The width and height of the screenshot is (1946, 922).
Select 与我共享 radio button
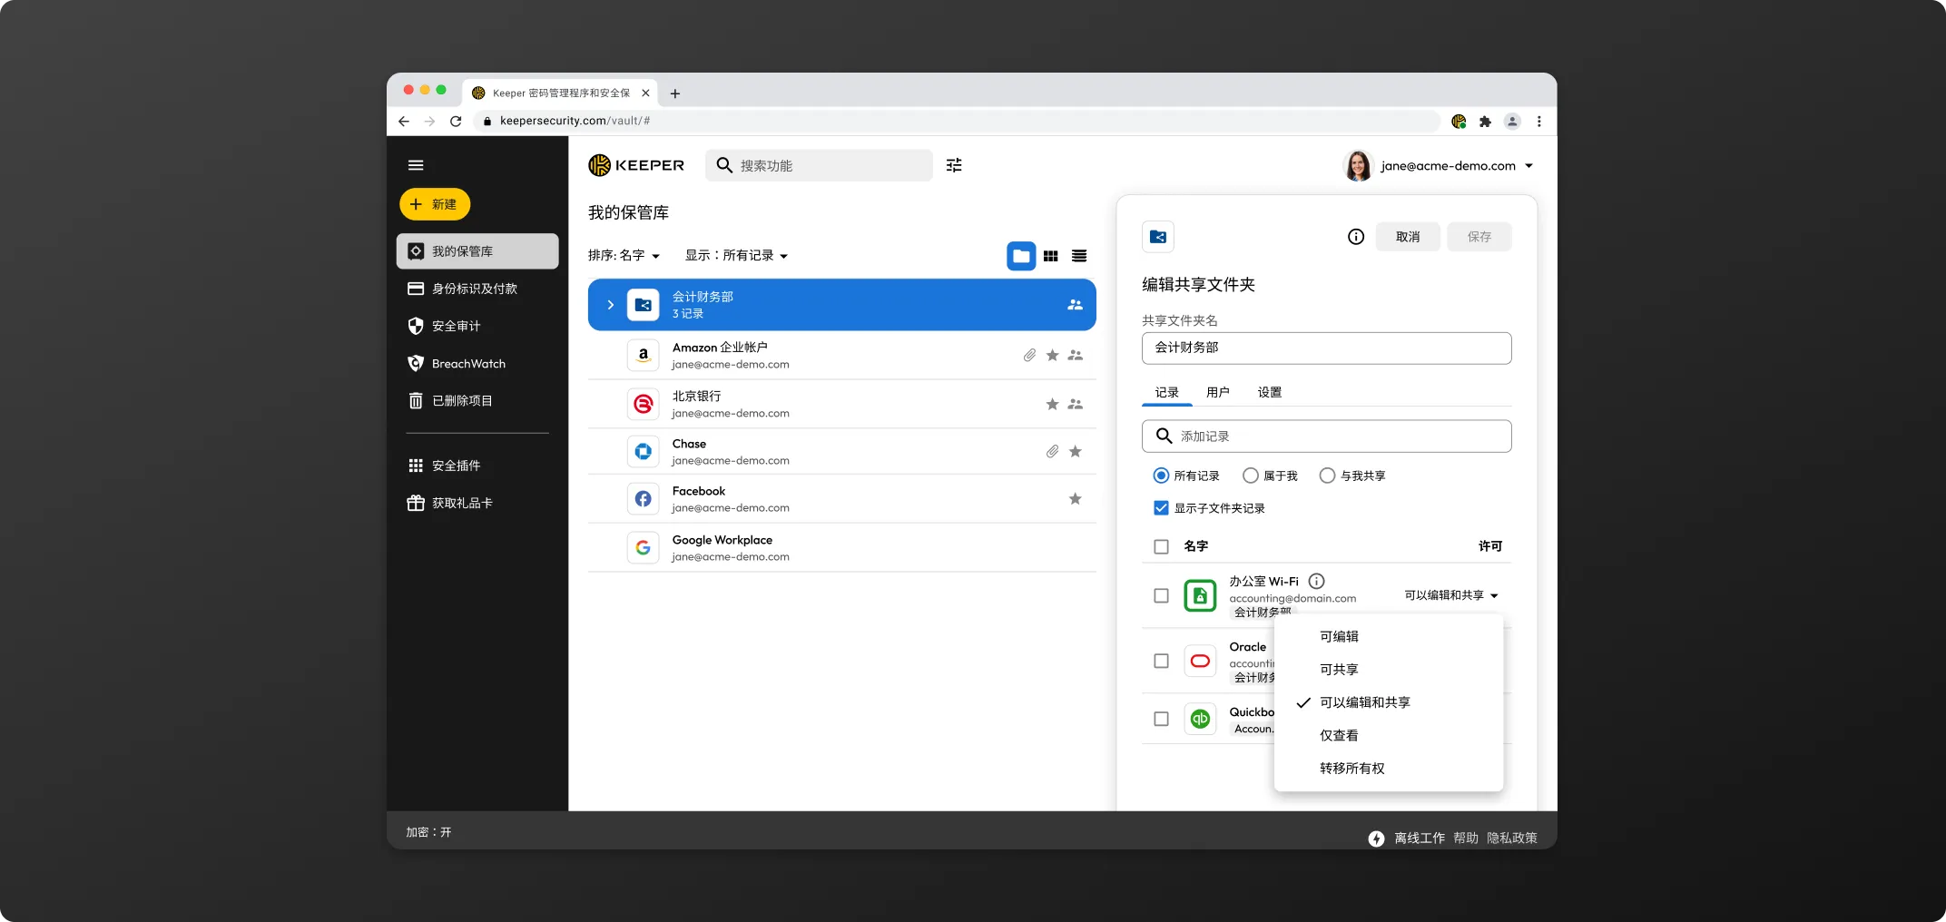(1327, 476)
